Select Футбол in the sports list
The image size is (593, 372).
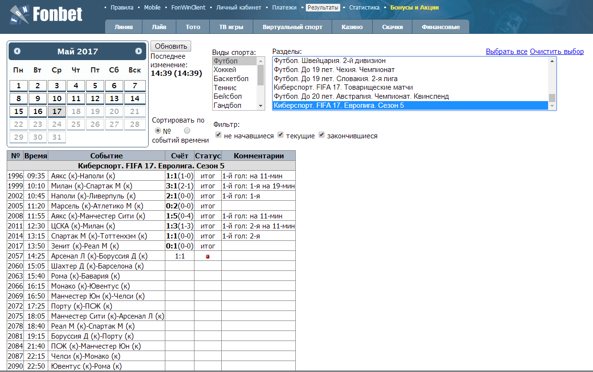235,61
